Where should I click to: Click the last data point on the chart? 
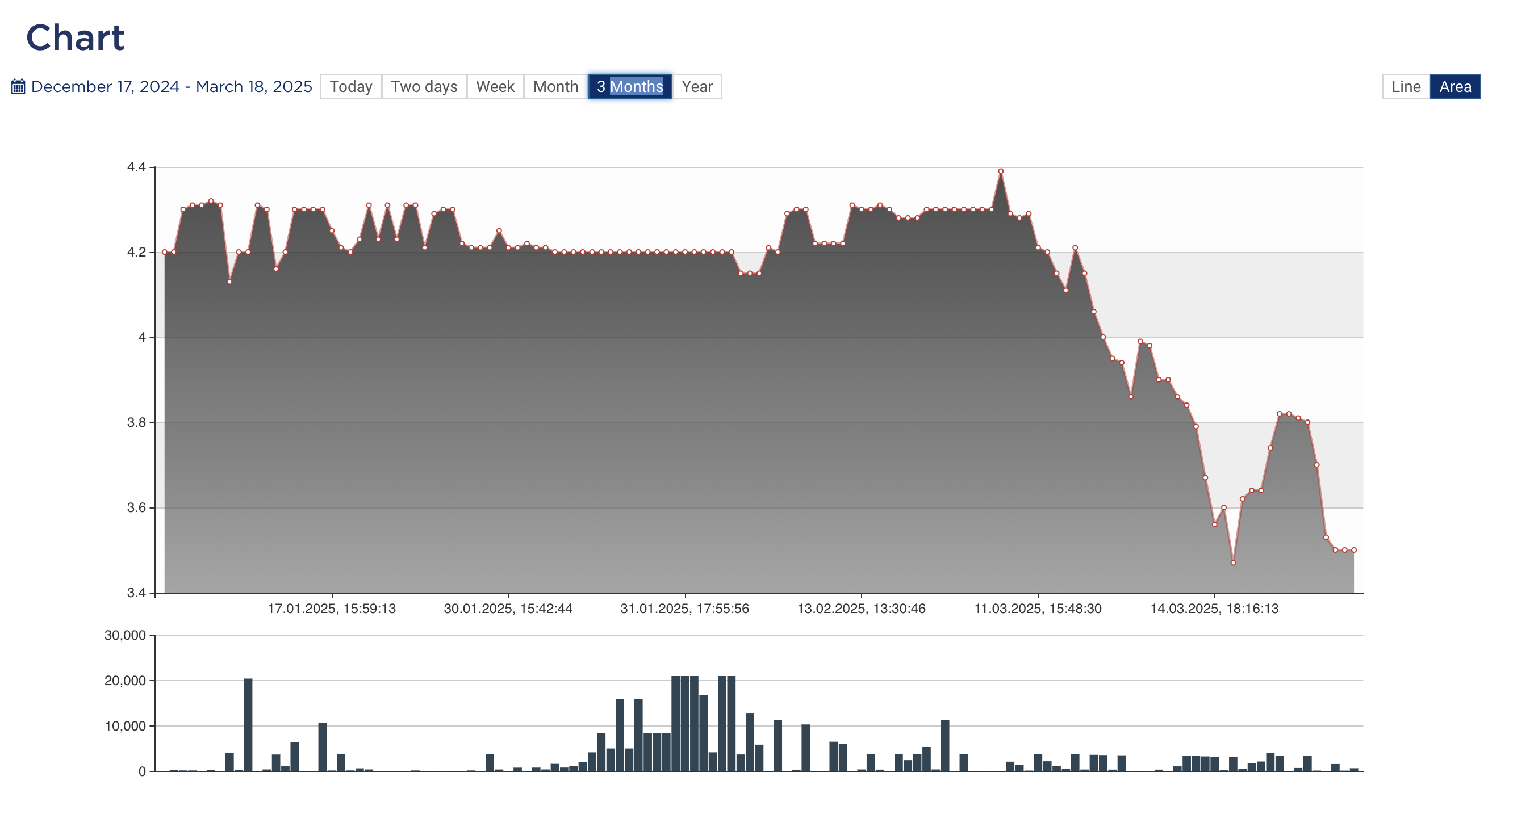pos(1354,550)
